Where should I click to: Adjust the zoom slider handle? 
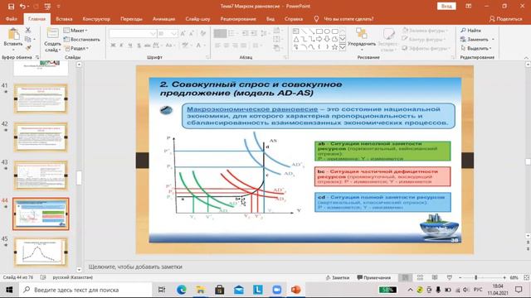(475, 277)
